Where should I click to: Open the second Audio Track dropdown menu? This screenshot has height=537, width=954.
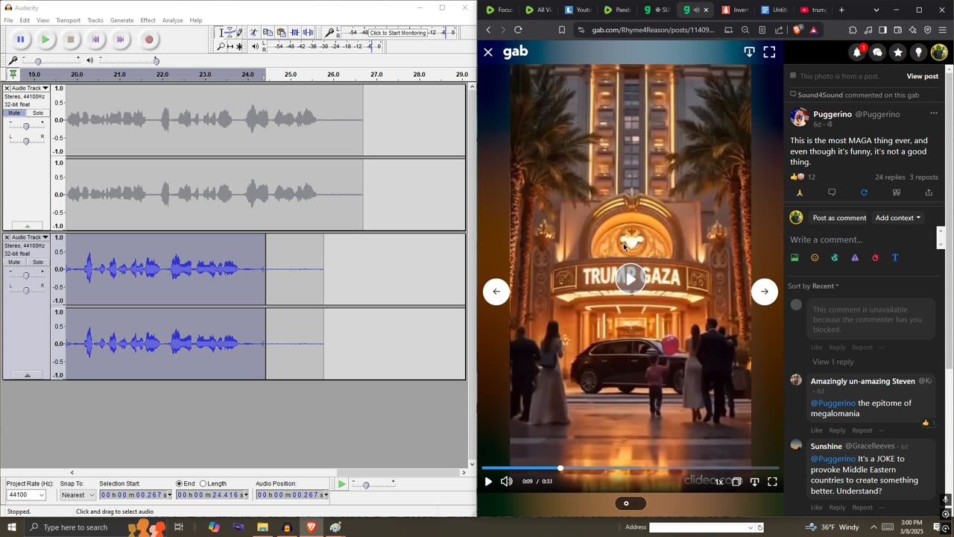(x=30, y=237)
